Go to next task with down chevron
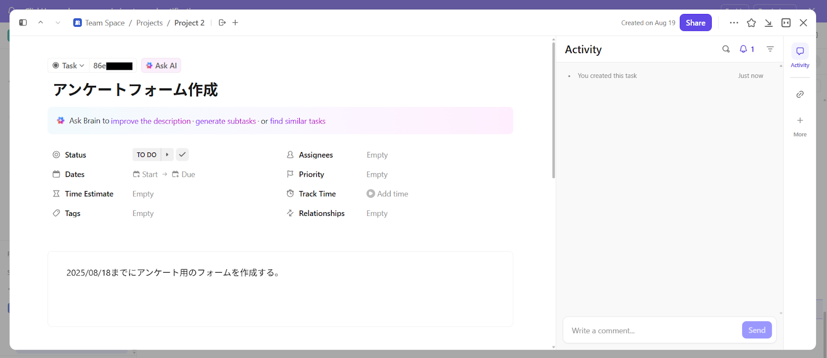The width and height of the screenshot is (827, 358). click(58, 23)
